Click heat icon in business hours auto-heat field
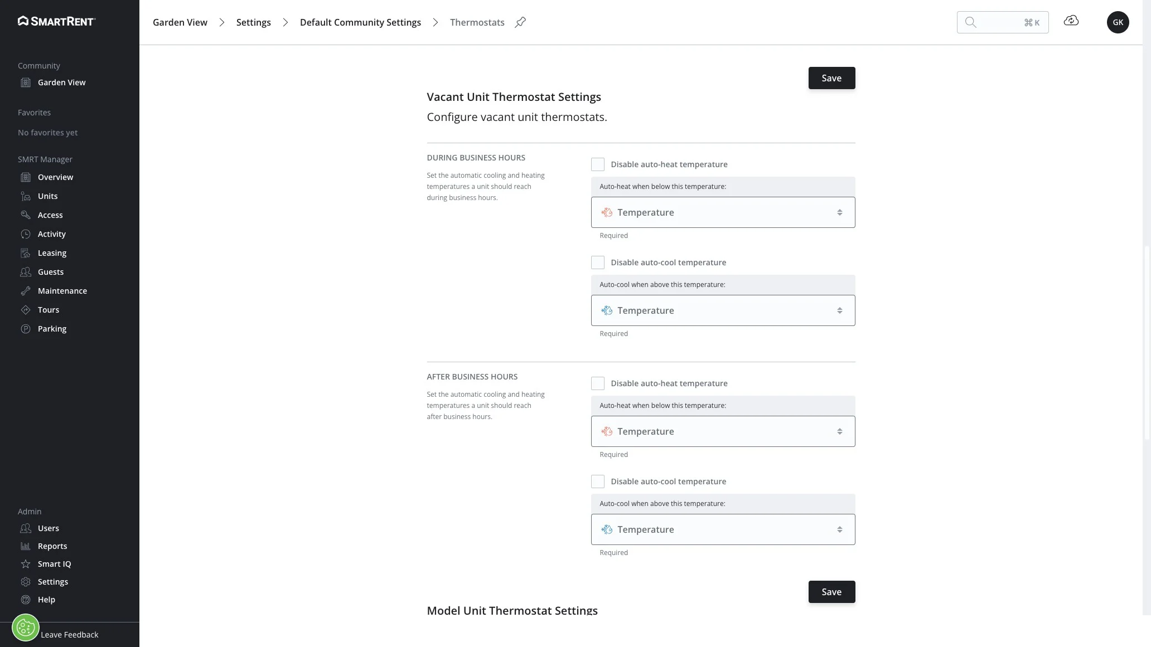 pos(607,212)
